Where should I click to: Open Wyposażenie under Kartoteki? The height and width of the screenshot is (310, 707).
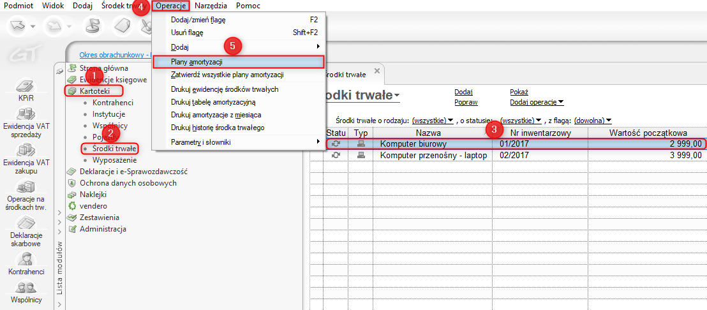point(114,160)
